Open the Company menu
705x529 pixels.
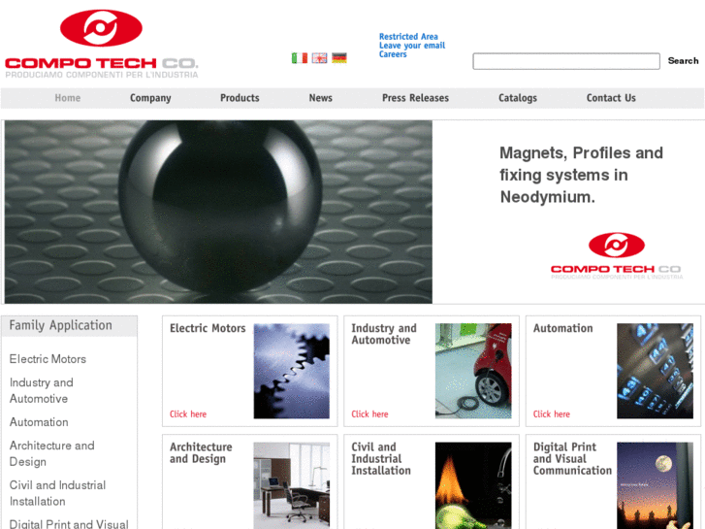coord(150,98)
